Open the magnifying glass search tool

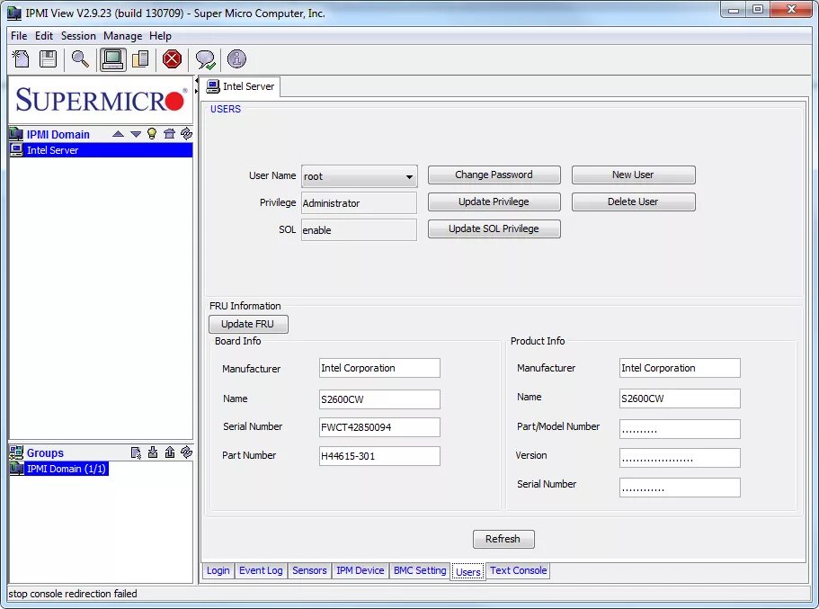80,59
